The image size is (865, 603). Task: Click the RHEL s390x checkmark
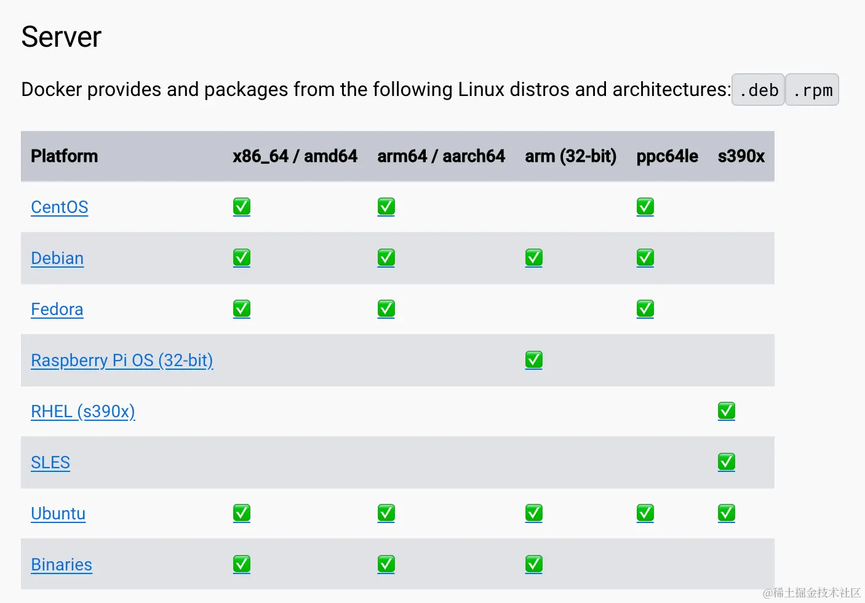727,411
